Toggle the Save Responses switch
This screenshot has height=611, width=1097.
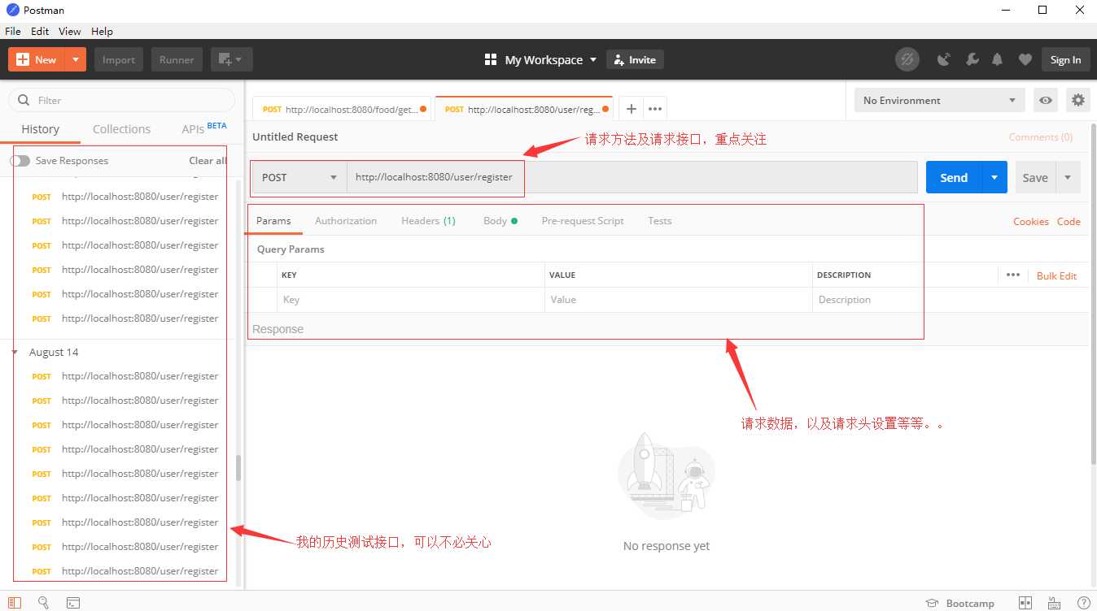point(20,160)
